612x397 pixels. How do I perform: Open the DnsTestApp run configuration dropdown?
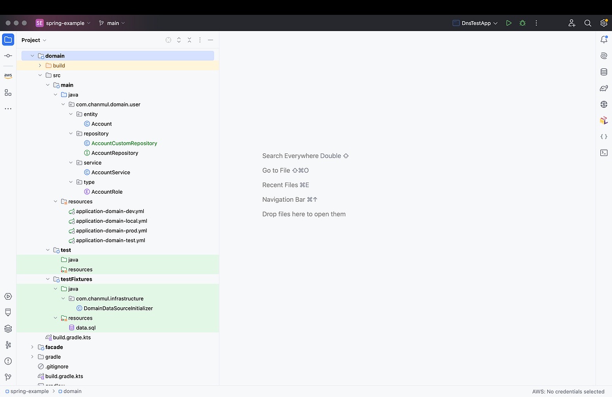(x=474, y=23)
